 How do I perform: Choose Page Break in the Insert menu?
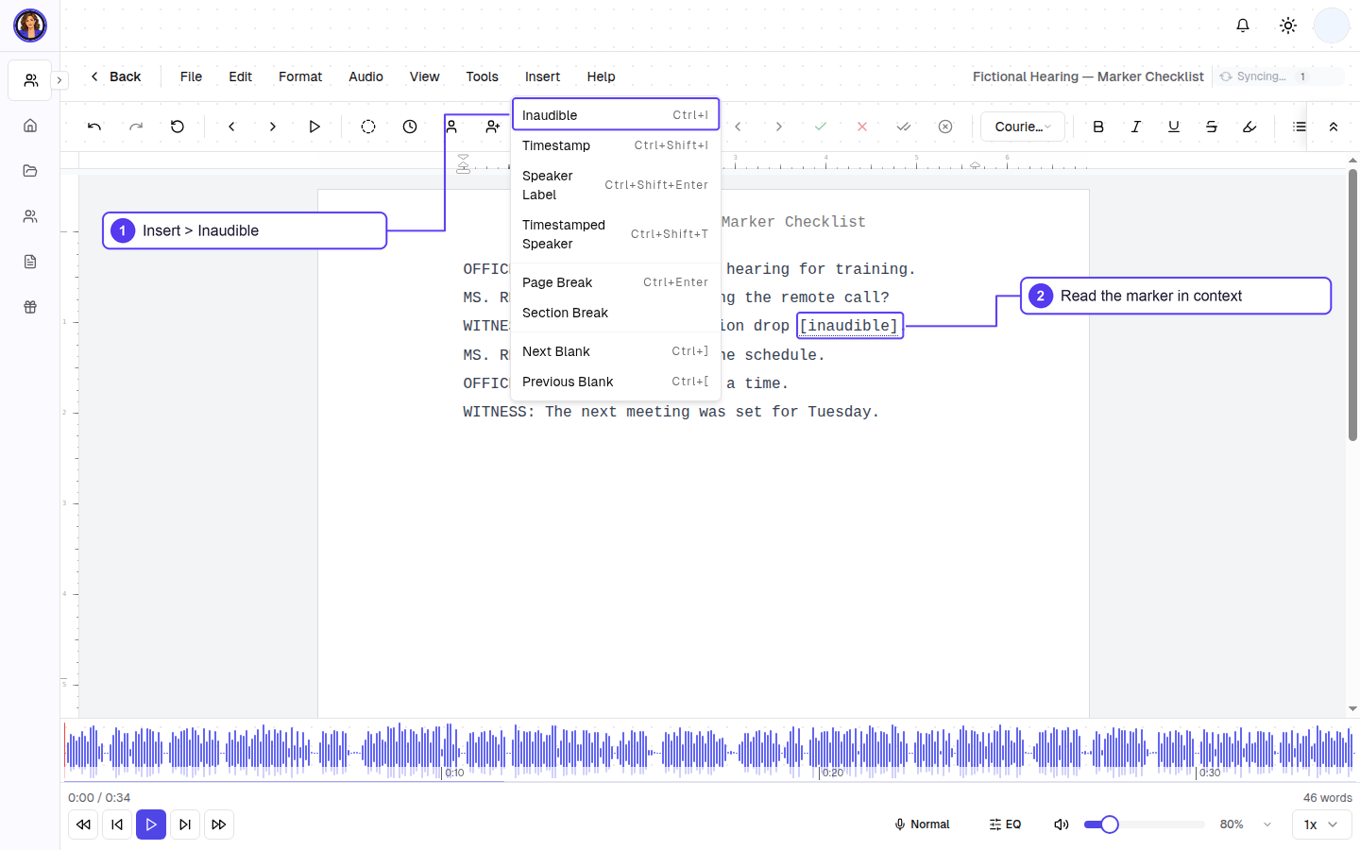(x=616, y=282)
